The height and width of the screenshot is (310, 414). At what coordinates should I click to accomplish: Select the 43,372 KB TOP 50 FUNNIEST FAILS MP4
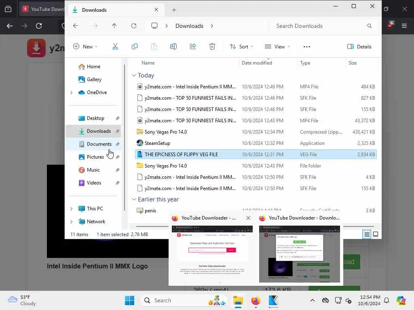pyautogui.click(x=256, y=120)
